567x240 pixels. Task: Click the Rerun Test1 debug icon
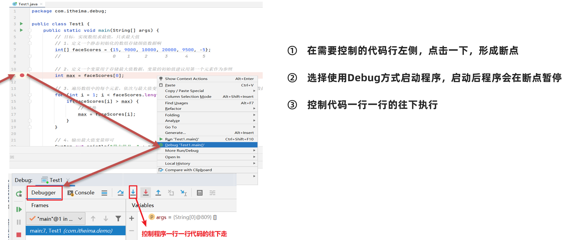click(x=19, y=194)
